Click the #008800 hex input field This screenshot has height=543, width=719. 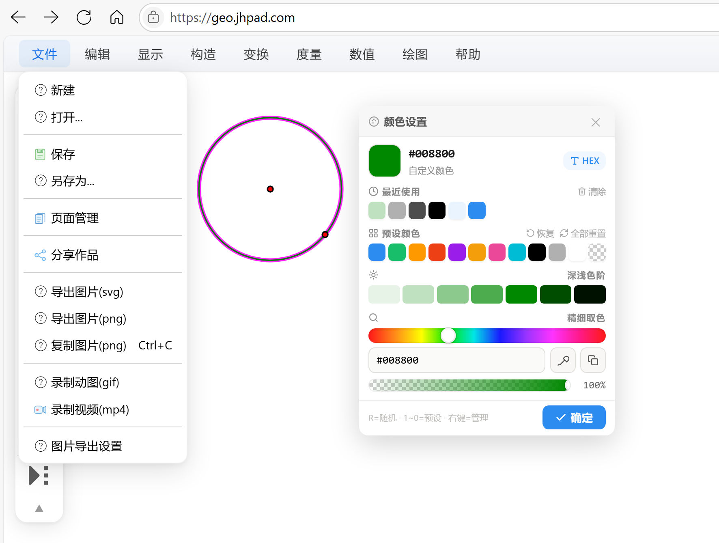457,360
